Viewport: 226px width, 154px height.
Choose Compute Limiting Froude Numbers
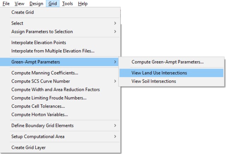click(x=49, y=98)
